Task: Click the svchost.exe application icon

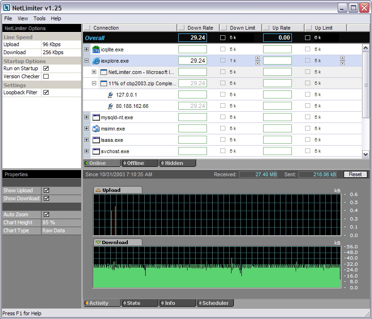Action: 96,151
